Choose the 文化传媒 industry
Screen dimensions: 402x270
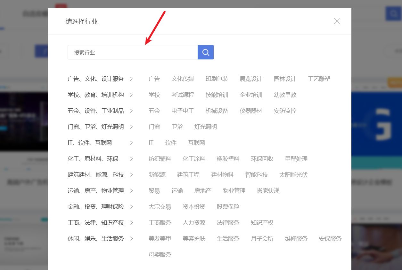tap(183, 79)
